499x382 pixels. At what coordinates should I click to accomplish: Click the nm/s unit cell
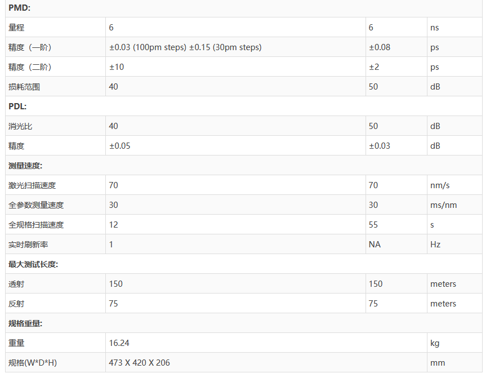click(x=440, y=185)
